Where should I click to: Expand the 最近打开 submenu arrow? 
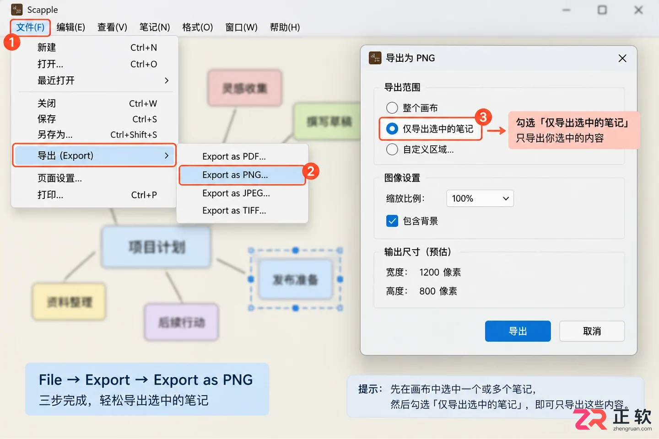click(x=167, y=80)
